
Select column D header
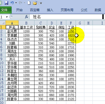(52, 23)
